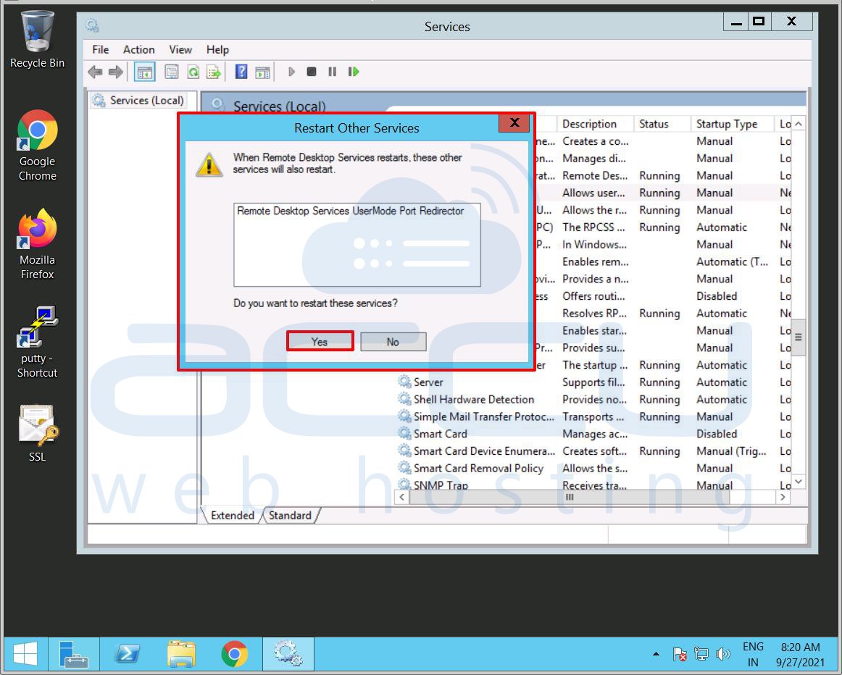Click the network tray icon
842x675 pixels.
[701, 654]
